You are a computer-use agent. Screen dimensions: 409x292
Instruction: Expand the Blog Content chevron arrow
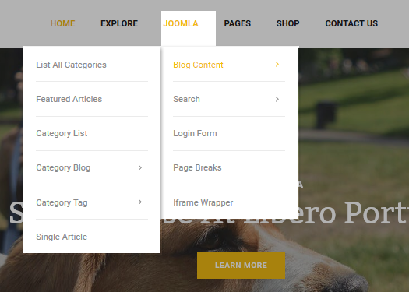click(x=277, y=64)
